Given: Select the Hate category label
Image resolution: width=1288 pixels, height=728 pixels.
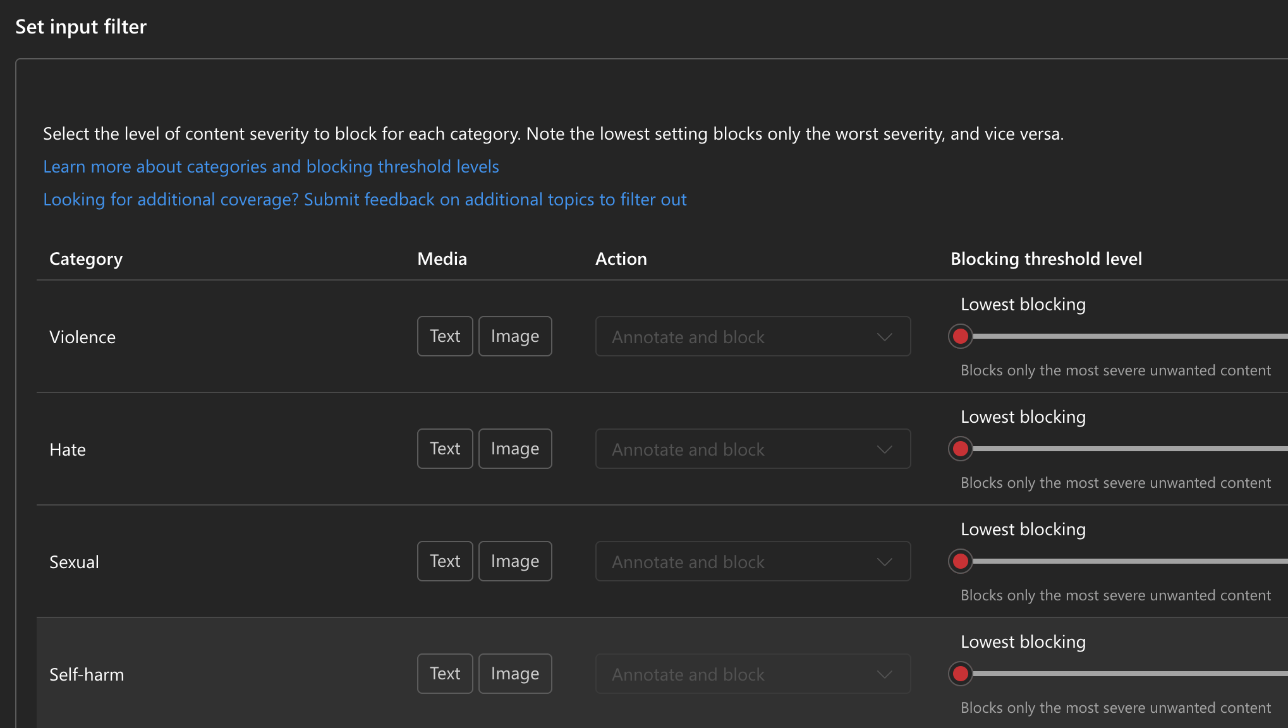Looking at the screenshot, I should [x=68, y=449].
